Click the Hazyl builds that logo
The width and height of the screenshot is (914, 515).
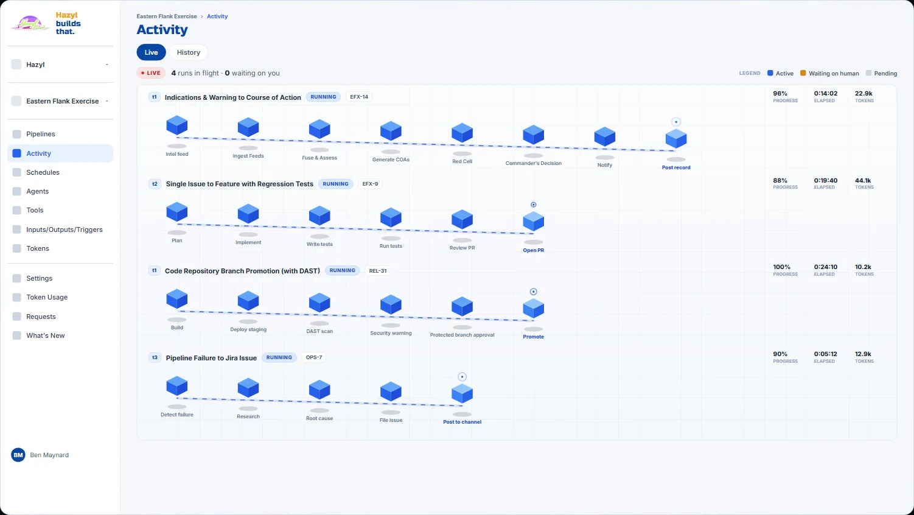(x=46, y=23)
